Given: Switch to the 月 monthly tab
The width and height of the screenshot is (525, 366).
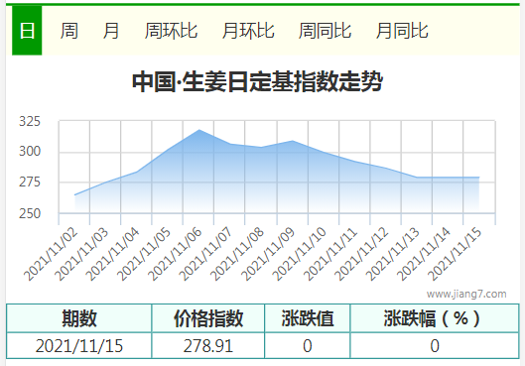Looking at the screenshot, I should (x=111, y=31).
